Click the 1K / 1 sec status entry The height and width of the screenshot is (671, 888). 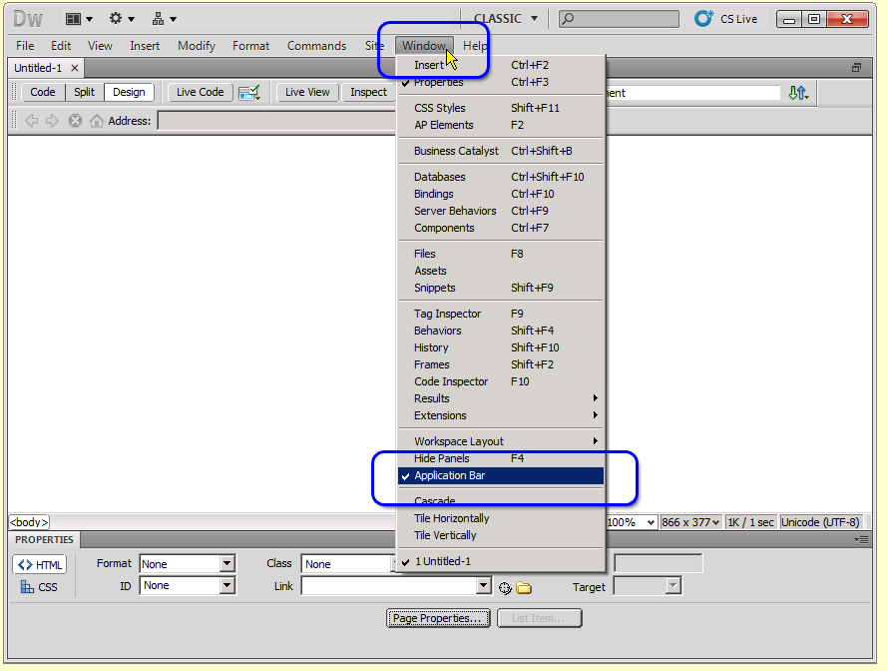[x=750, y=522]
